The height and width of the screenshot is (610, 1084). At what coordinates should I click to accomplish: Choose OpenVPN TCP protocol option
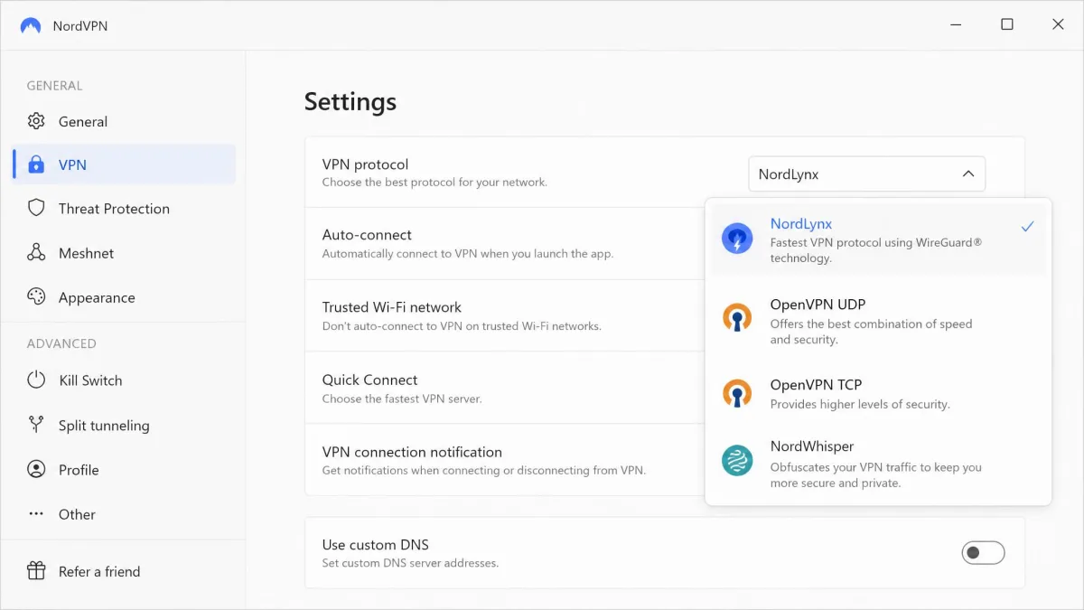tap(878, 393)
